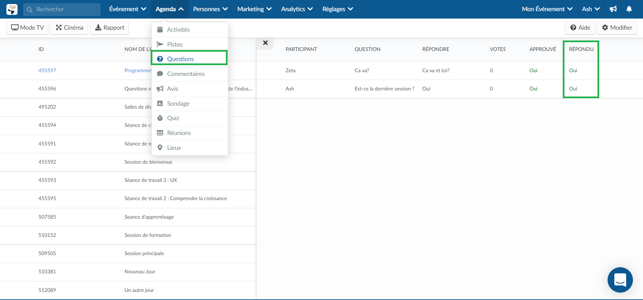643x300 pixels.
Task: Click the magnifier icon in the search box
Action: tap(30, 9)
